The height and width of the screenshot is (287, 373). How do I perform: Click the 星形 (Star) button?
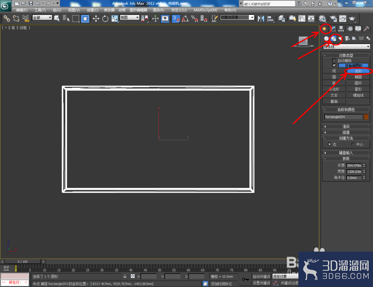[x=358, y=89]
